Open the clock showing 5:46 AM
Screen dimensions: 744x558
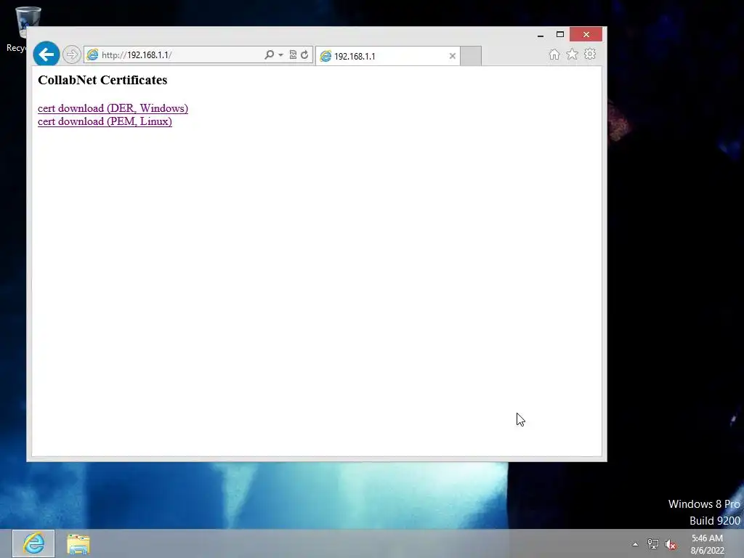tap(708, 544)
